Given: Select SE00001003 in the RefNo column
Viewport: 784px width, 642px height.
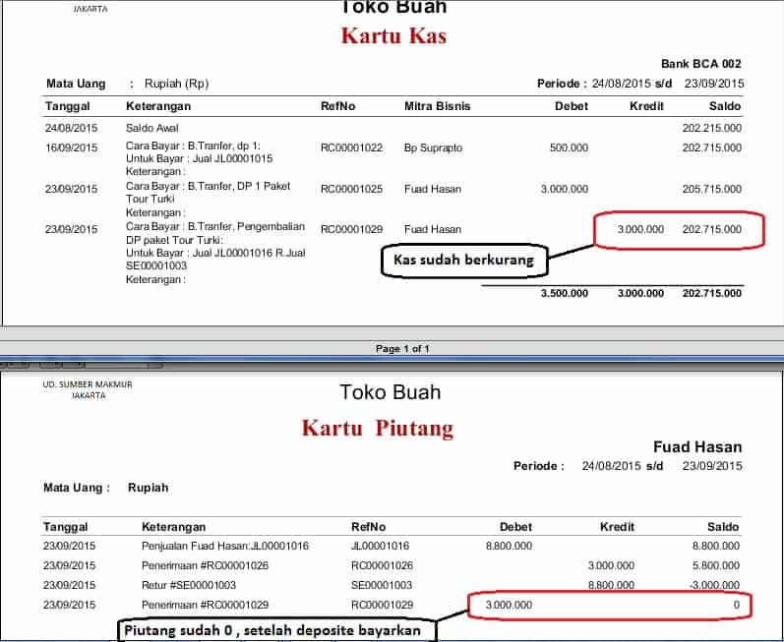Looking at the screenshot, I should click(x=382, y=585).
